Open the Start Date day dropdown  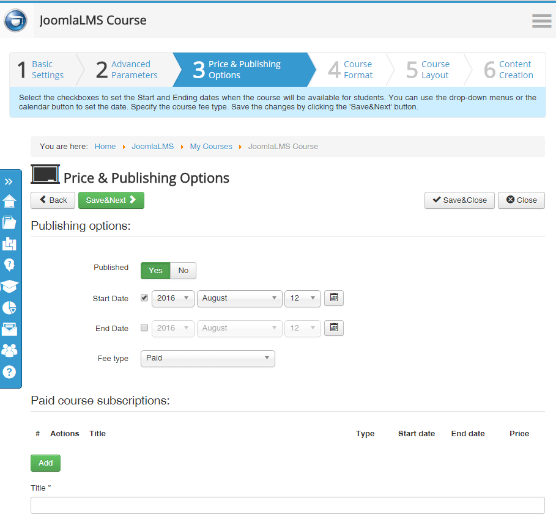click(x=303, y=298)
